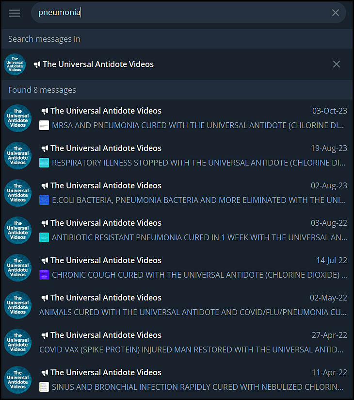Click the megaphone icon on 02-Aug-23 result
The height and width of the screenshot is (400, 354).
coord(45,186)
